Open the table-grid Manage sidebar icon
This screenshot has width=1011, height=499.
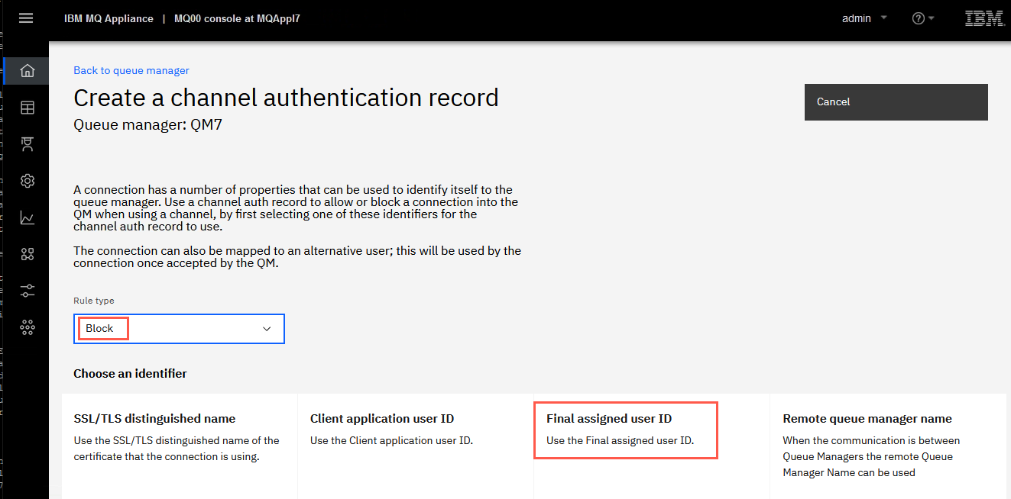tap(28, 108)
